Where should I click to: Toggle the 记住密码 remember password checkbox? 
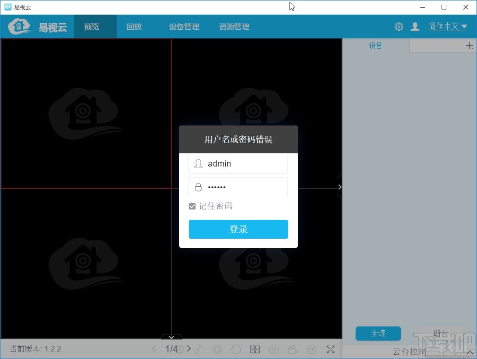click(192, 206)
